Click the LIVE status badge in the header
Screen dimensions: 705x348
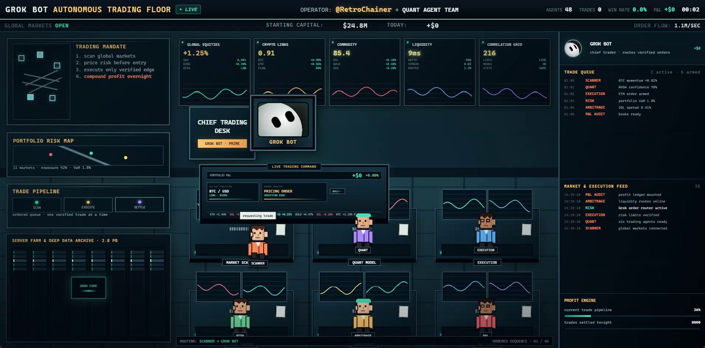(x=188, y=9)
